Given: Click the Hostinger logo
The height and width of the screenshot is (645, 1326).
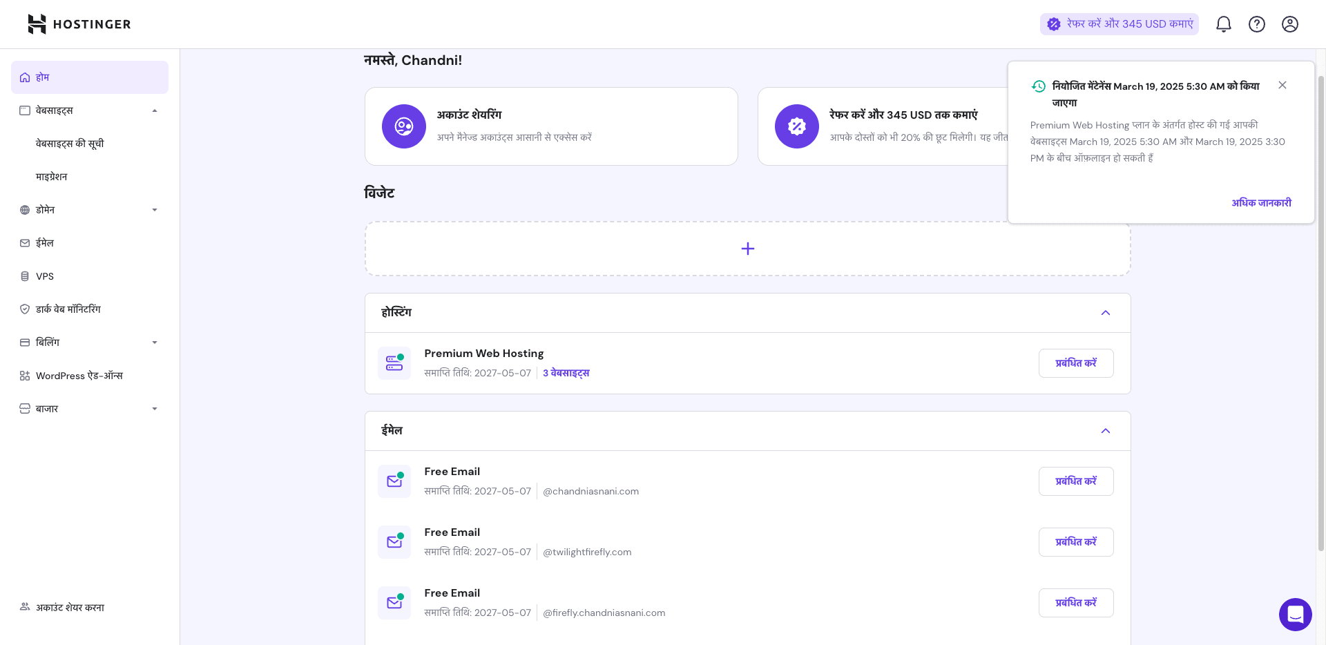Looking at the screenshot, I should (x=79, y=24).
